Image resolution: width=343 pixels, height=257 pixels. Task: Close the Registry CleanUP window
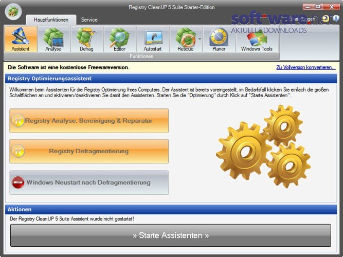pos(332,7)
